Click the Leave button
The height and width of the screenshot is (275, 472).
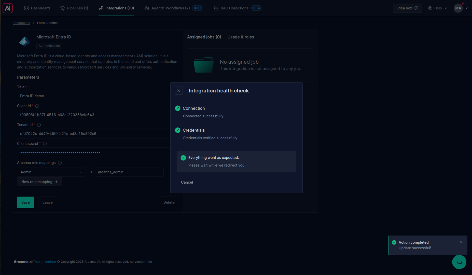pyautogui.click(x=48, y=202)
